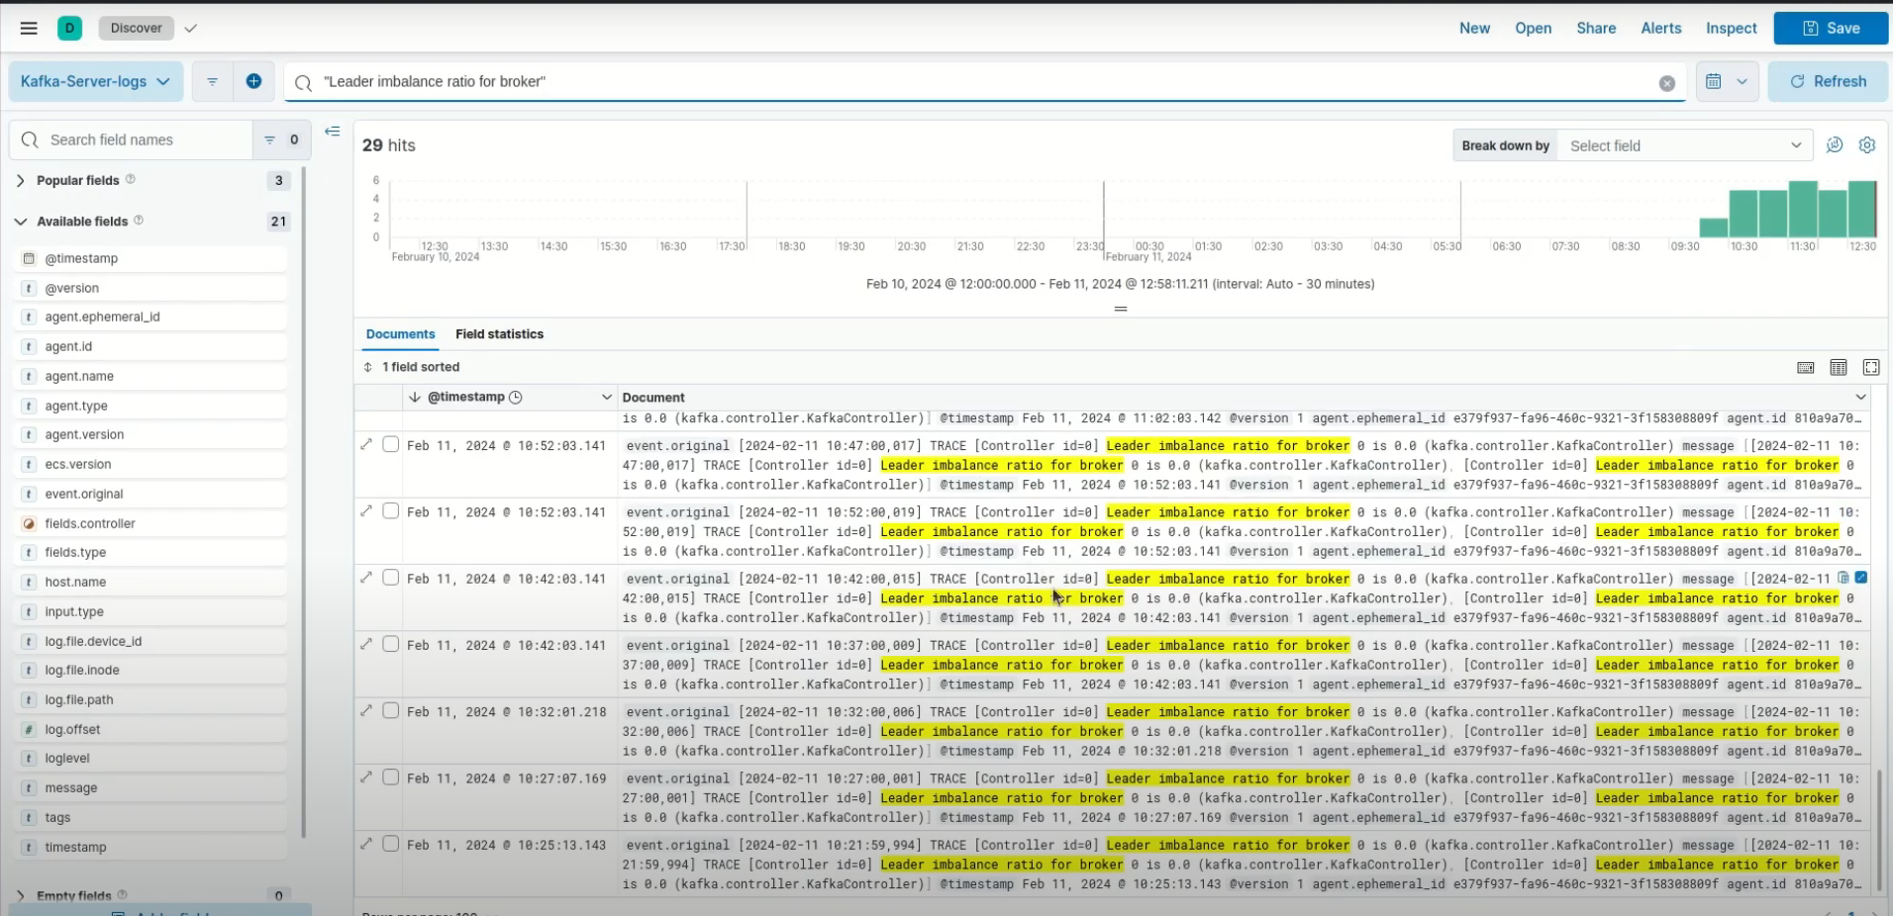The image size is (1893, 916).
Task: Click the 1 field sorted button
Action: pos(411,367)
